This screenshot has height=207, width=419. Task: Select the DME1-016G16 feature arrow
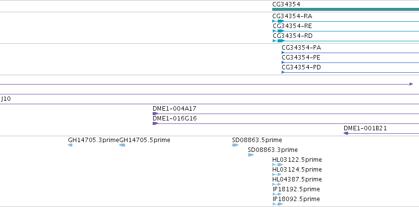pos(155,123)
